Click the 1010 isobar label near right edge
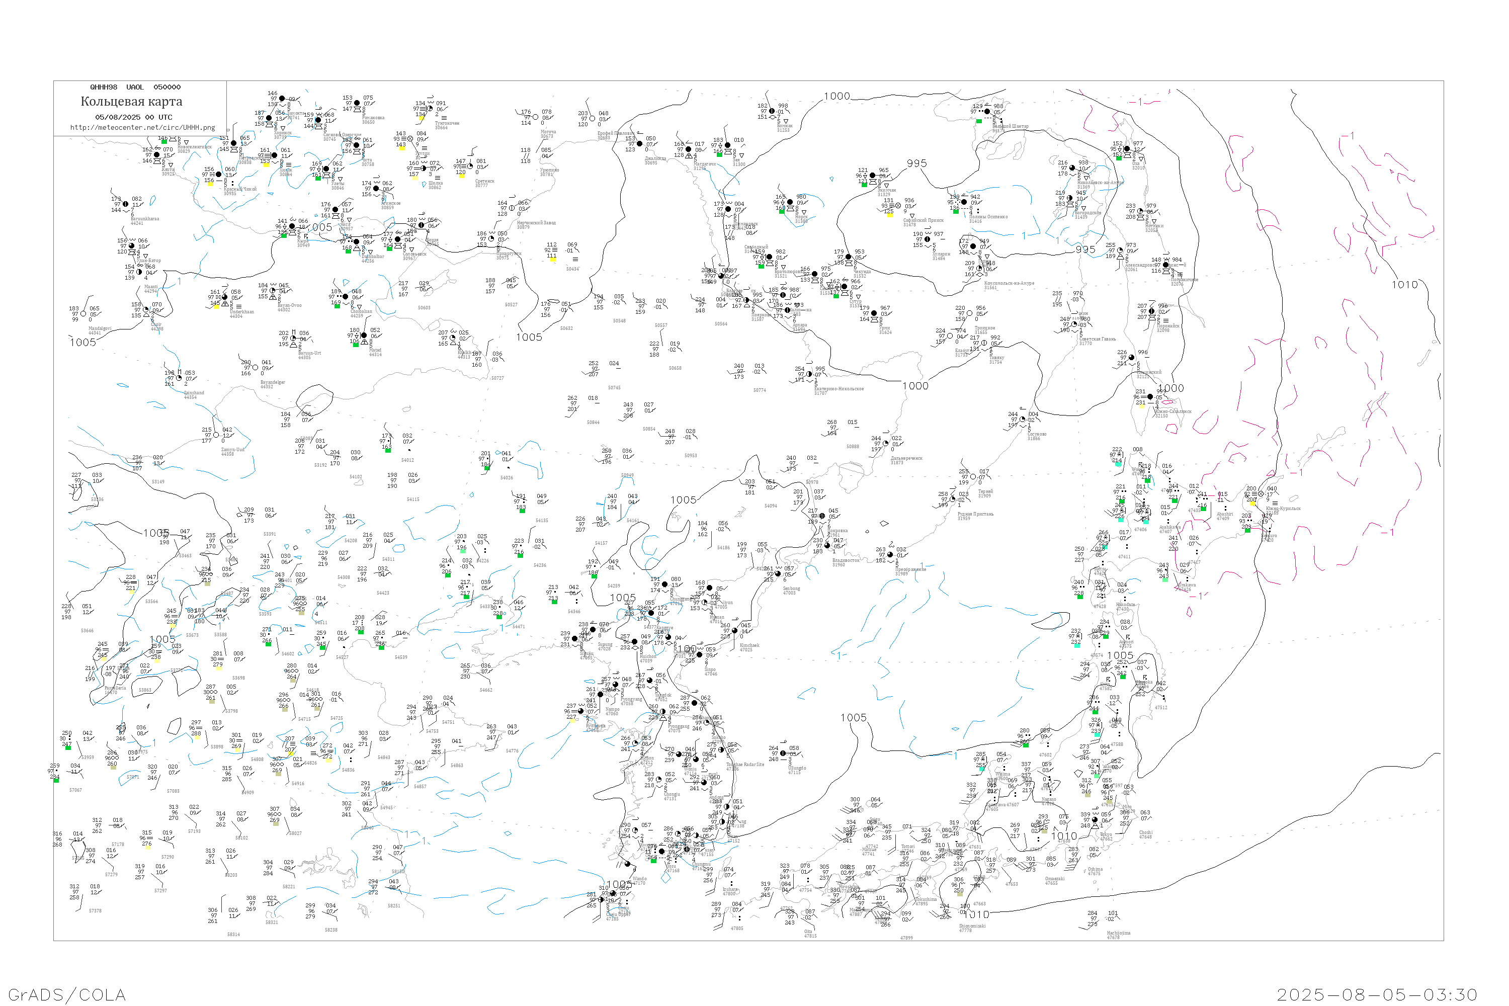 1404,285
